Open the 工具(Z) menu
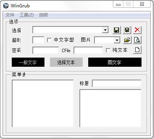154x139 pixels. (x=26, y=15)
